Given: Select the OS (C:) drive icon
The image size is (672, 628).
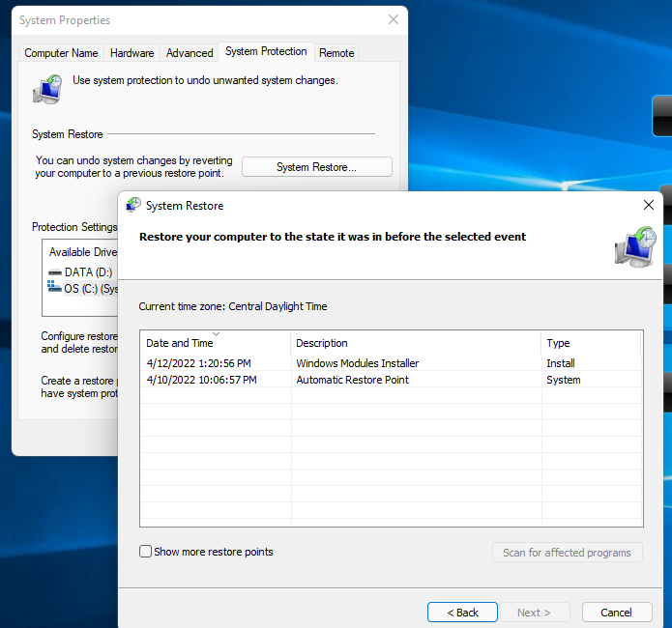Looking at the screenshot, I should click(x=54, y=287).
